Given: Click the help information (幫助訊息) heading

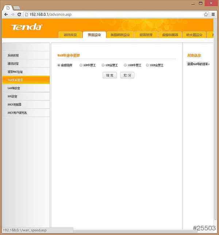Looking at the screenshot, I should pyautogui.click(x=194, y=55).
